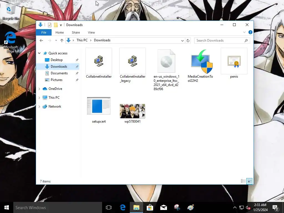
Task: Collapse the Quick access tree node
Action: pos(39,53)
